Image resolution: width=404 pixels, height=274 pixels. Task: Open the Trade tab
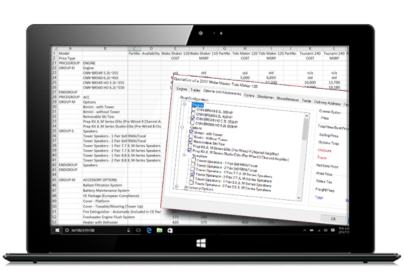[x=306, y=101]
